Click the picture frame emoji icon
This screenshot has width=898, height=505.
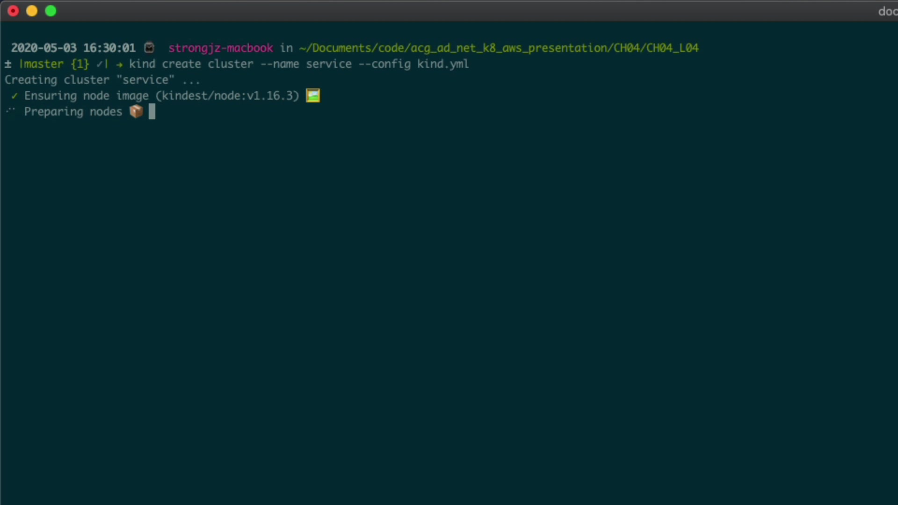coord(313,96)
